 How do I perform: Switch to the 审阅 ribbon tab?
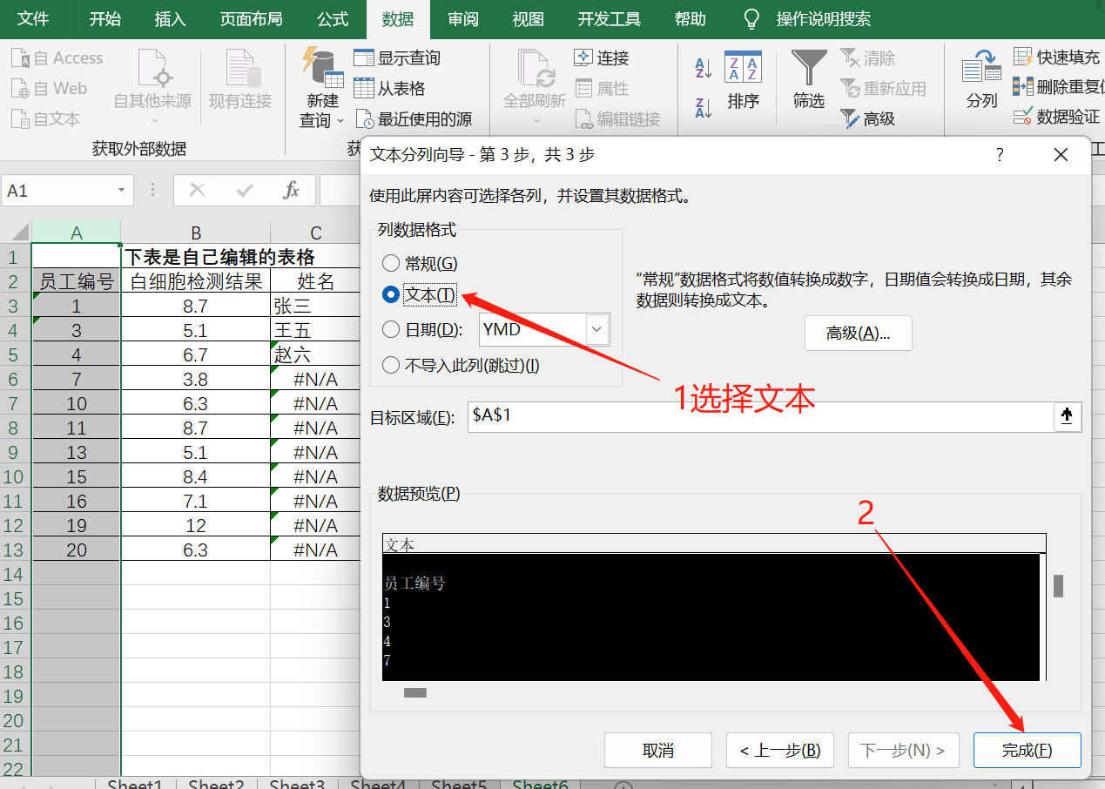[x=463, y=19]
